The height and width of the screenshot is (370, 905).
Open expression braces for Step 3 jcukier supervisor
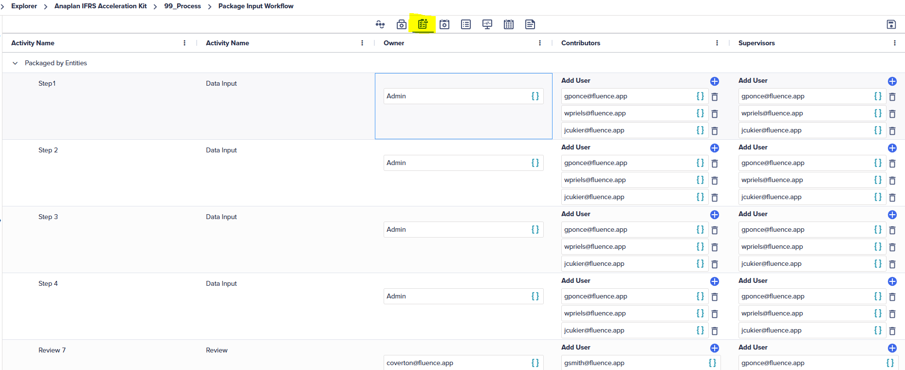click(878, 264)
